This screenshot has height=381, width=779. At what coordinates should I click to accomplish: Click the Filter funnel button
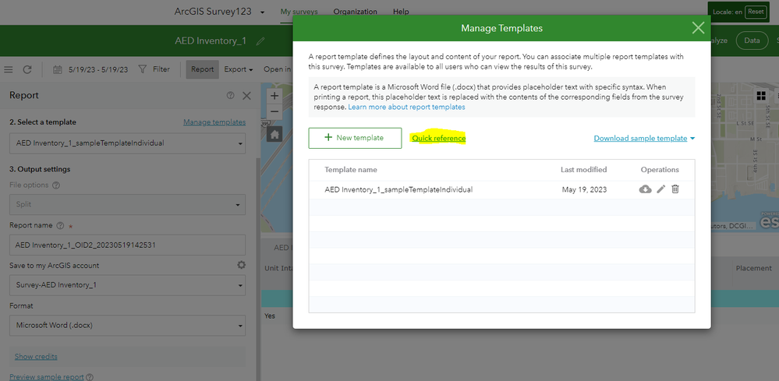154,69
